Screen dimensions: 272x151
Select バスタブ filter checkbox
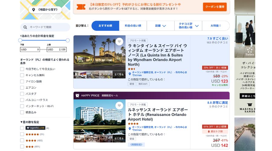pos(22,94)
